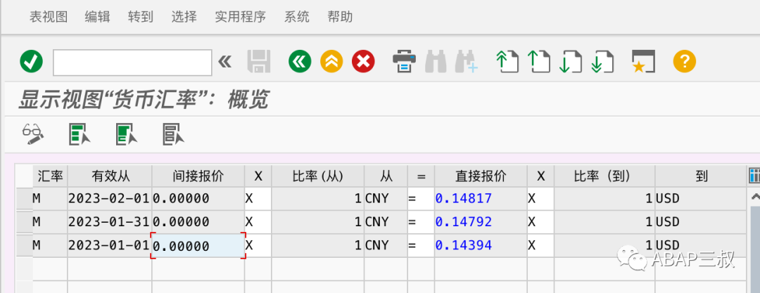Click the Print icon

tap(404, 62)
